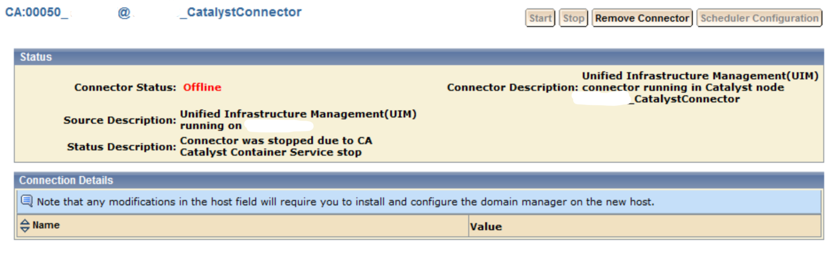Click the Connection Details section header
Screen dimensions: 835x253
click(419, 180)
